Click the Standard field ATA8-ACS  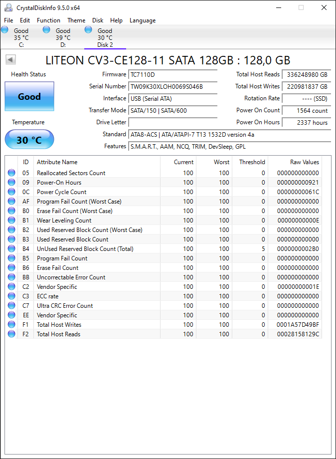point(229,135)
